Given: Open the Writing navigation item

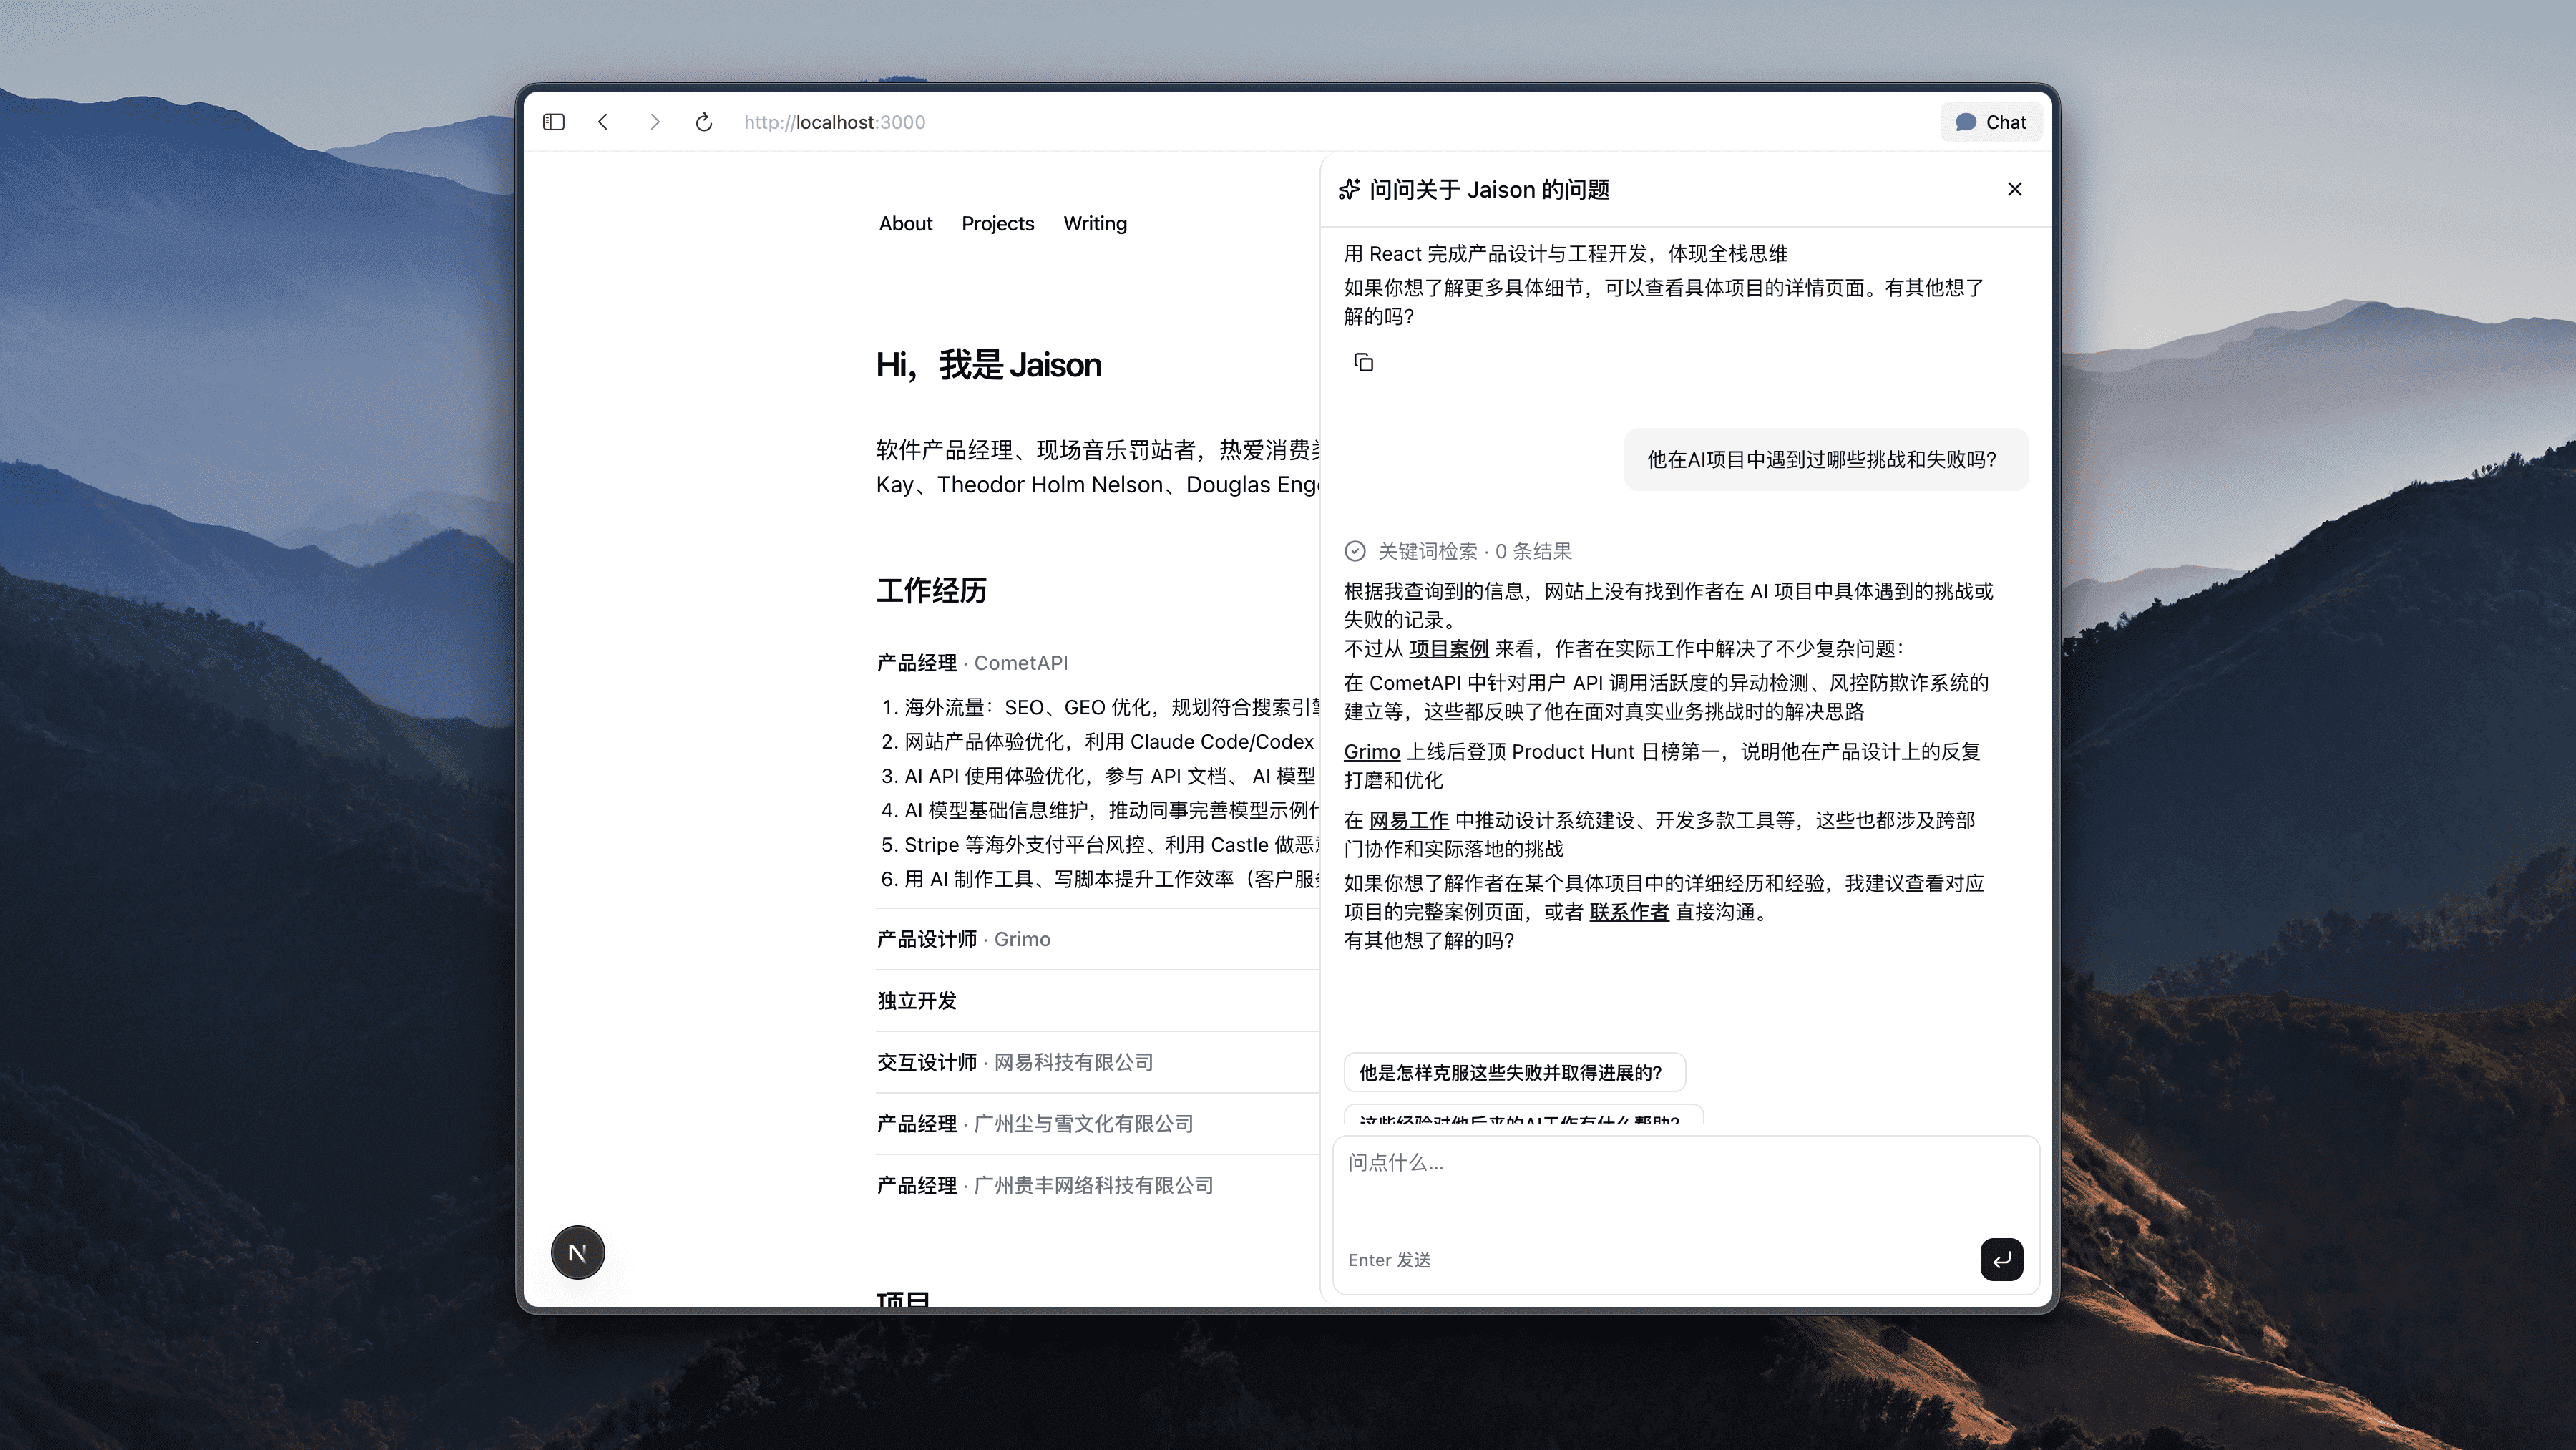Looking at the screenshot, I should pos(1095,223).
